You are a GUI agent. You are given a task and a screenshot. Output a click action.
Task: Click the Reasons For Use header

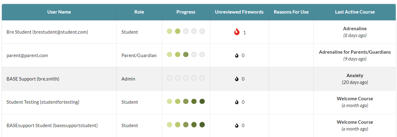[291, 12]
